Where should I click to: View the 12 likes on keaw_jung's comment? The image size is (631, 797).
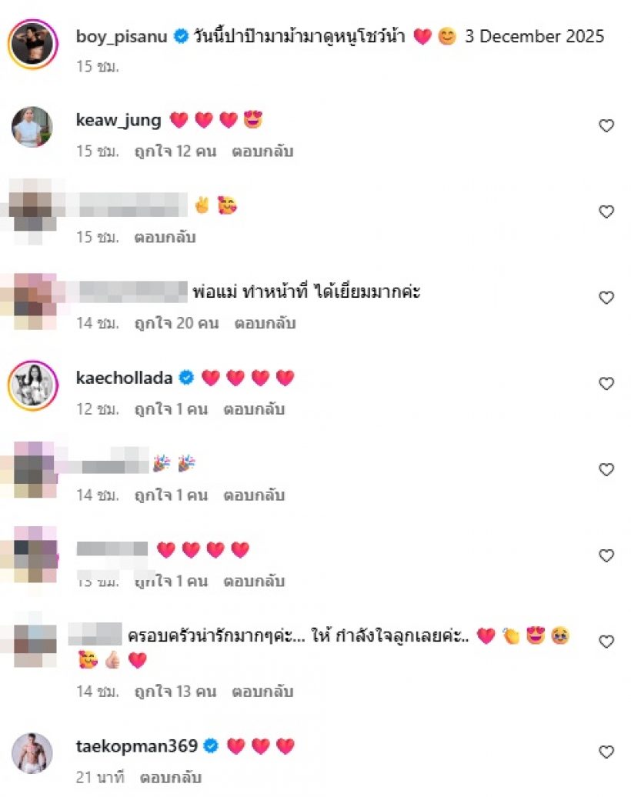(175, 152)
